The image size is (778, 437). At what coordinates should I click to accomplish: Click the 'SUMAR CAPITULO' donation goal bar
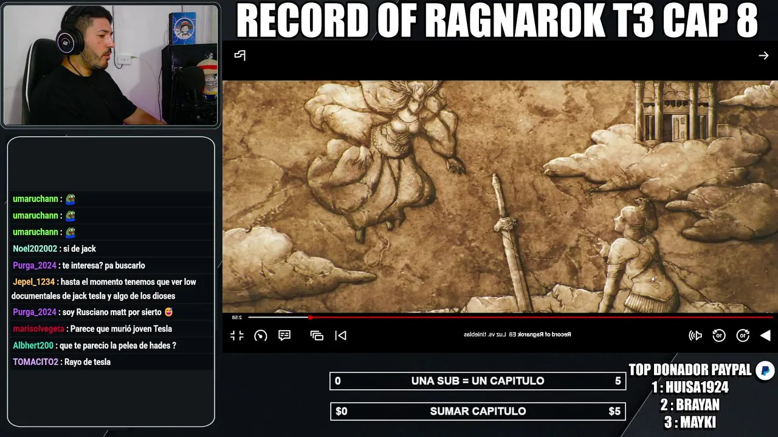[478, 412]
